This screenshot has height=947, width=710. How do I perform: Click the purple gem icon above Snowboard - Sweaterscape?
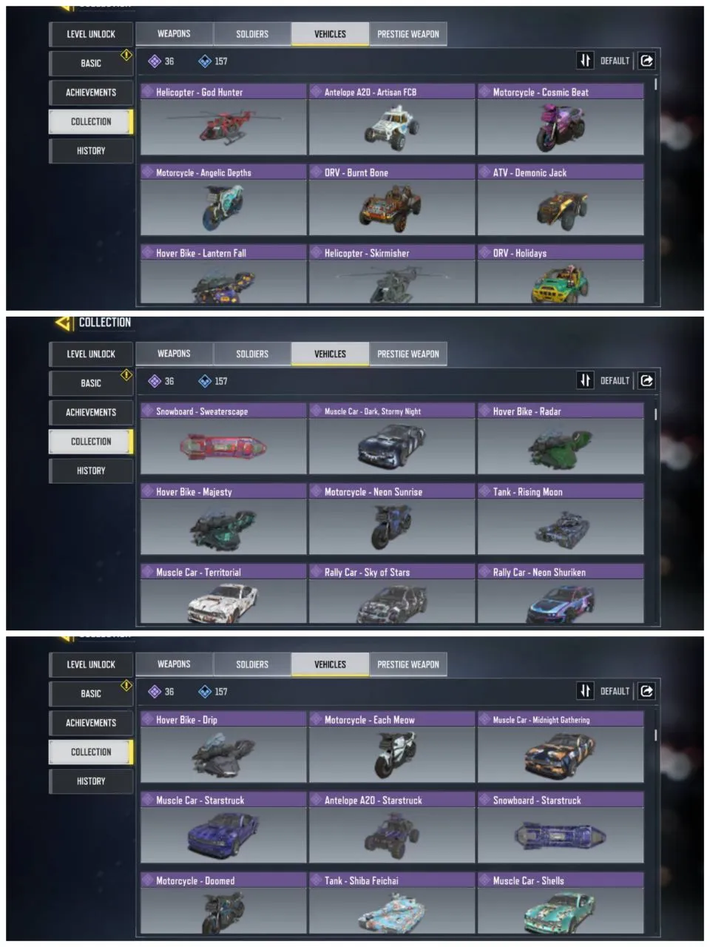point(155,381)
